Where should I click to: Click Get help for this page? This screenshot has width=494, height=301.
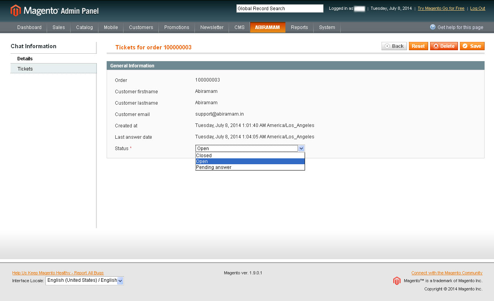460,27
